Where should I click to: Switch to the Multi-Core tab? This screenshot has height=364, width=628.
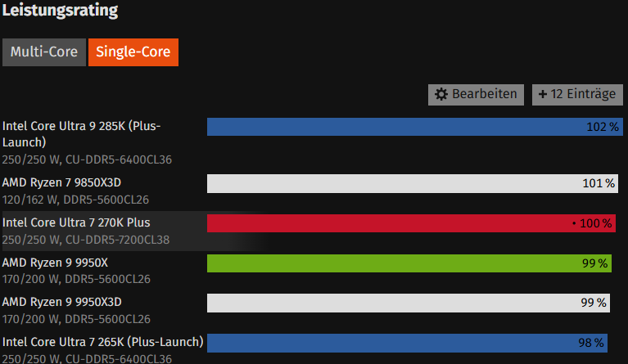[44, 52]
